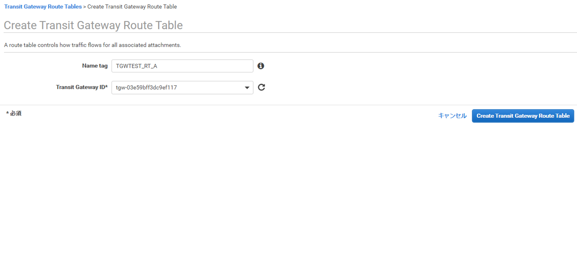
Task: Click the Transit Gateway ID* field label
Action: (82, 87)
